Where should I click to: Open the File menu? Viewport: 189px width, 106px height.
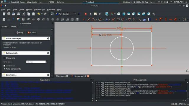pyautogui.click(x=3, y=10)
